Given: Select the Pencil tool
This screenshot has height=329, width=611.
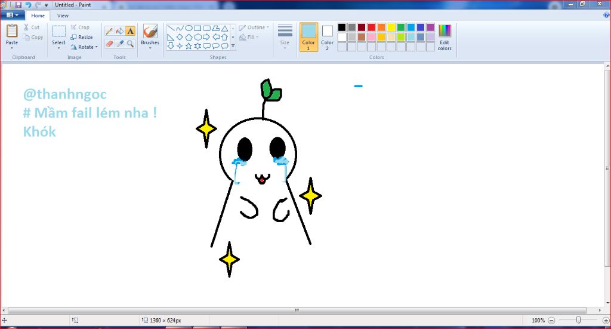Looking at the screenshot, I should click(110, 31).
